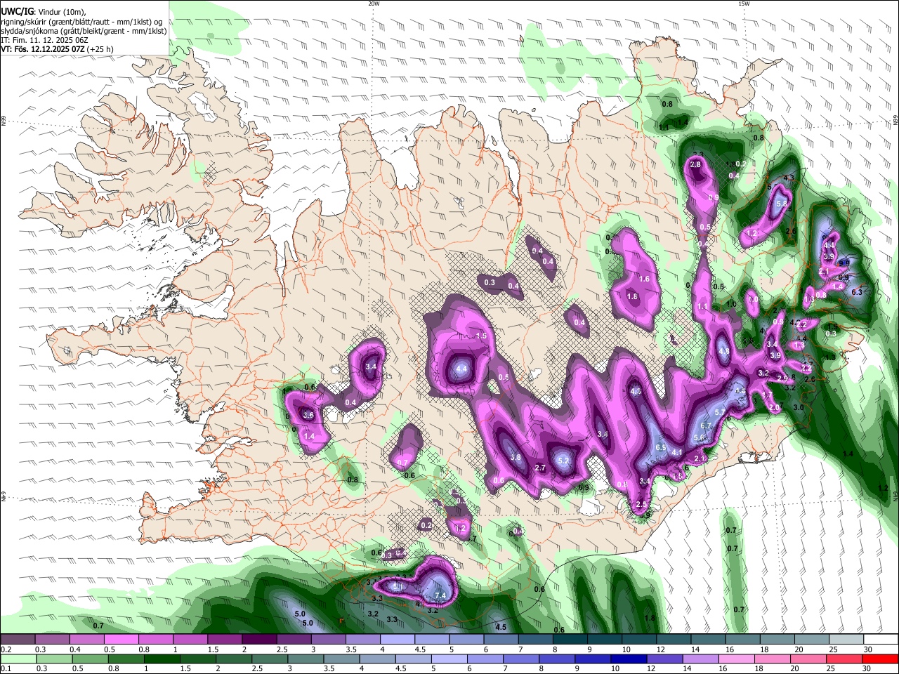Click the 1.6 snowfall value on the map
899x674 pixels.
click(x=643, y=279)
